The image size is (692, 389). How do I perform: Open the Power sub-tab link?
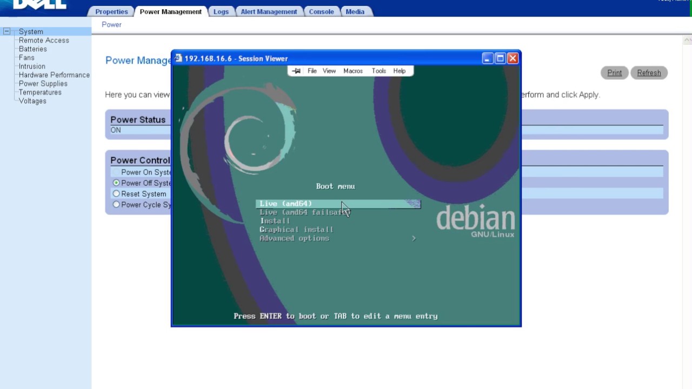point(112,24)
